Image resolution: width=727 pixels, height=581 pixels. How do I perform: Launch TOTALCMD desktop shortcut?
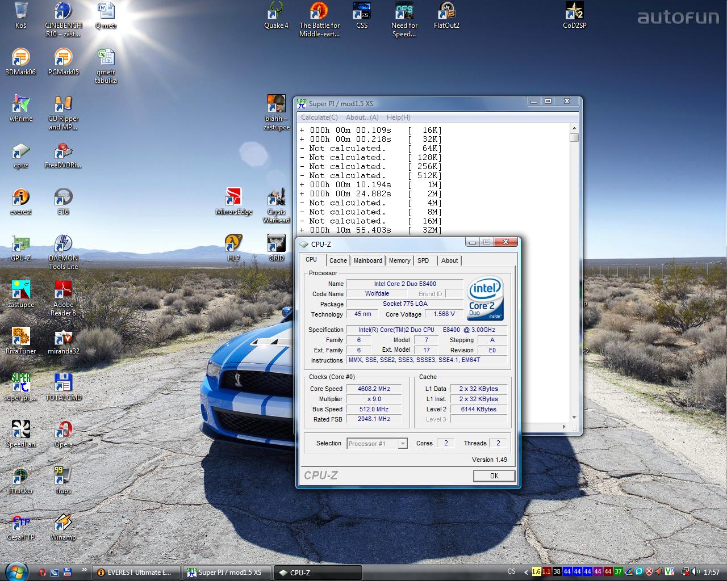63,387
